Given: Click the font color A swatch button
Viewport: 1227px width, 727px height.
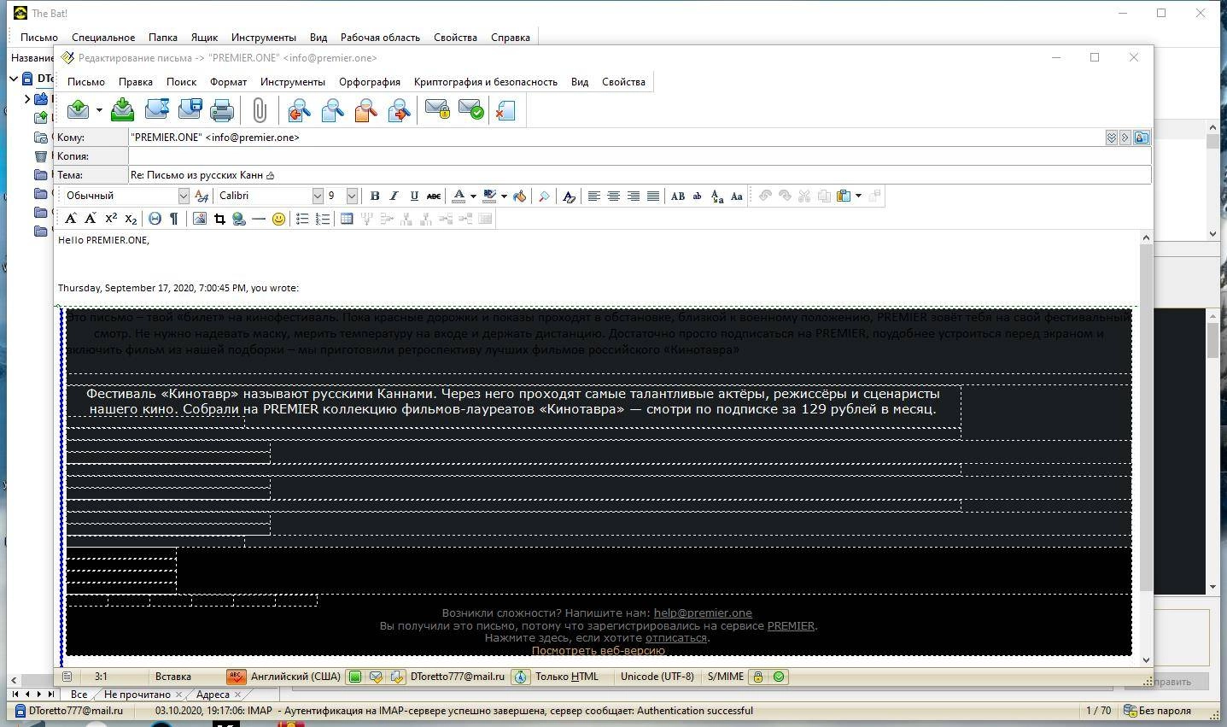Looking at the screenshot, I should [x=459, y=196].
